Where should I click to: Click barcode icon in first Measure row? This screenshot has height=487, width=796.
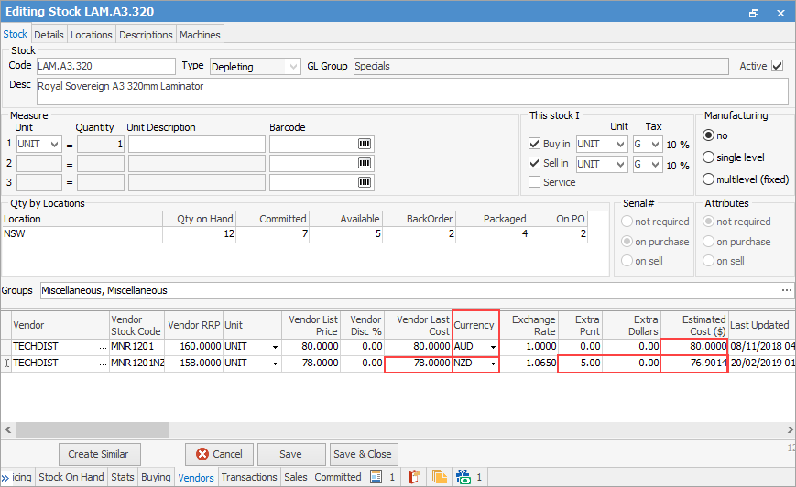coord(364,145)
